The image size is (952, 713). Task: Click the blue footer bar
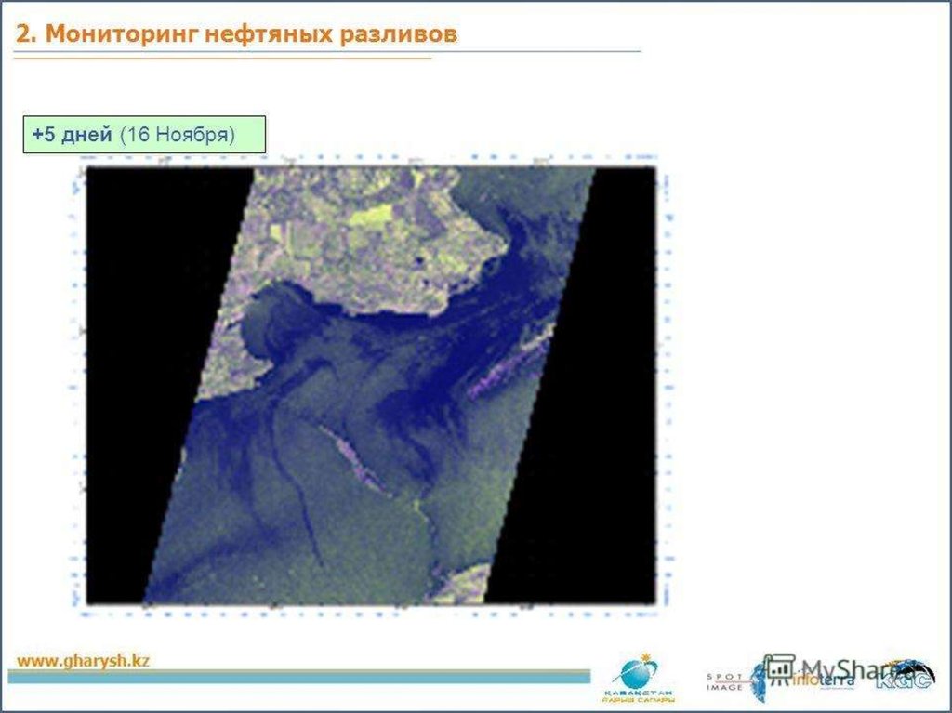coord(297,677)
